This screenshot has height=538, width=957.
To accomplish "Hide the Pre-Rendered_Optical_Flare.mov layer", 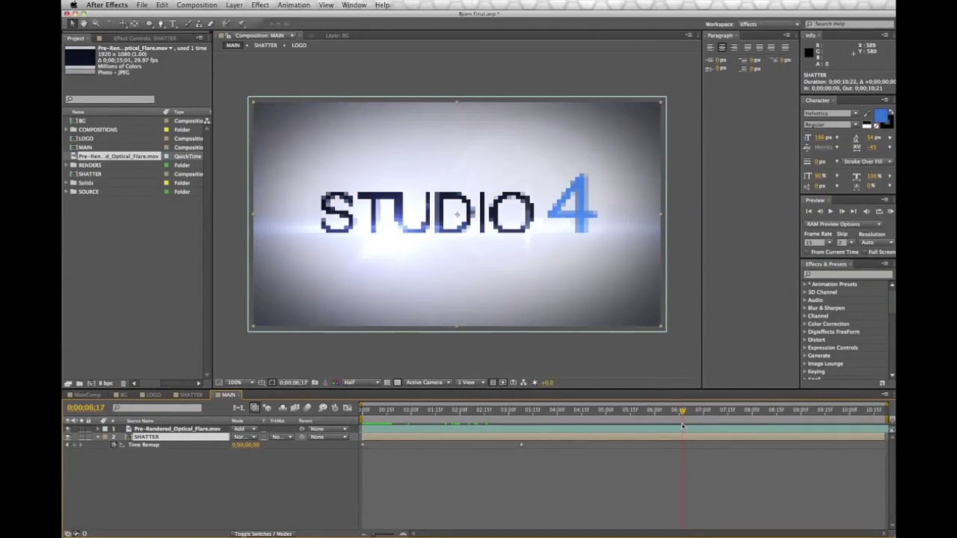I will (x=68, y=429).
